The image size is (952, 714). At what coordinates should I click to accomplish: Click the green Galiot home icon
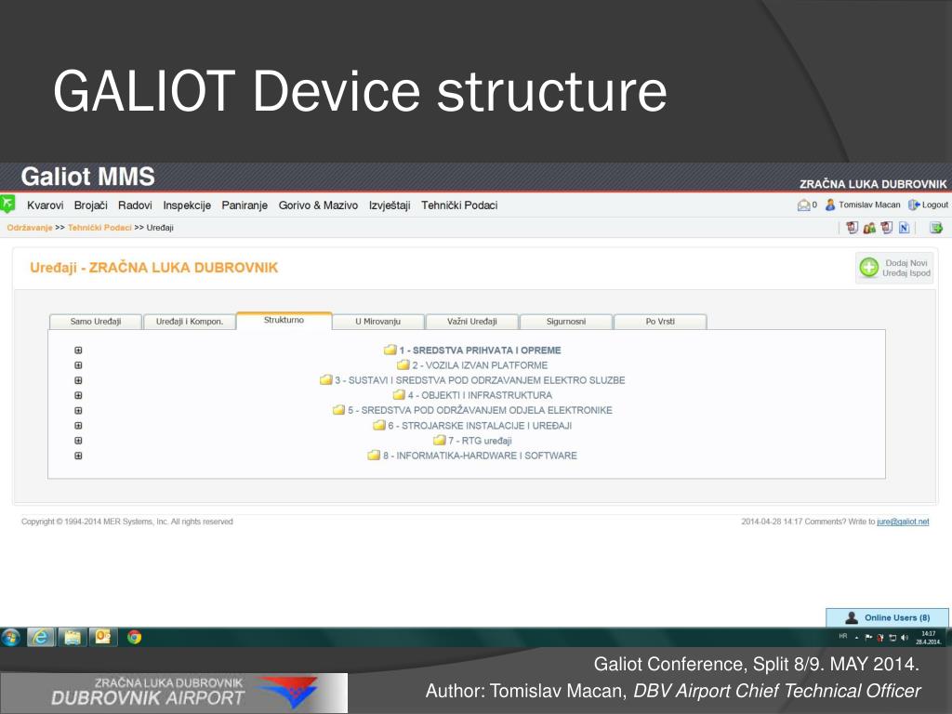(x=7, y=205)
